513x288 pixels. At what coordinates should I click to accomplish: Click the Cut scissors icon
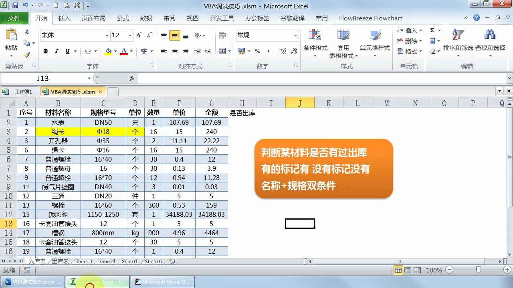coord(27,32)
